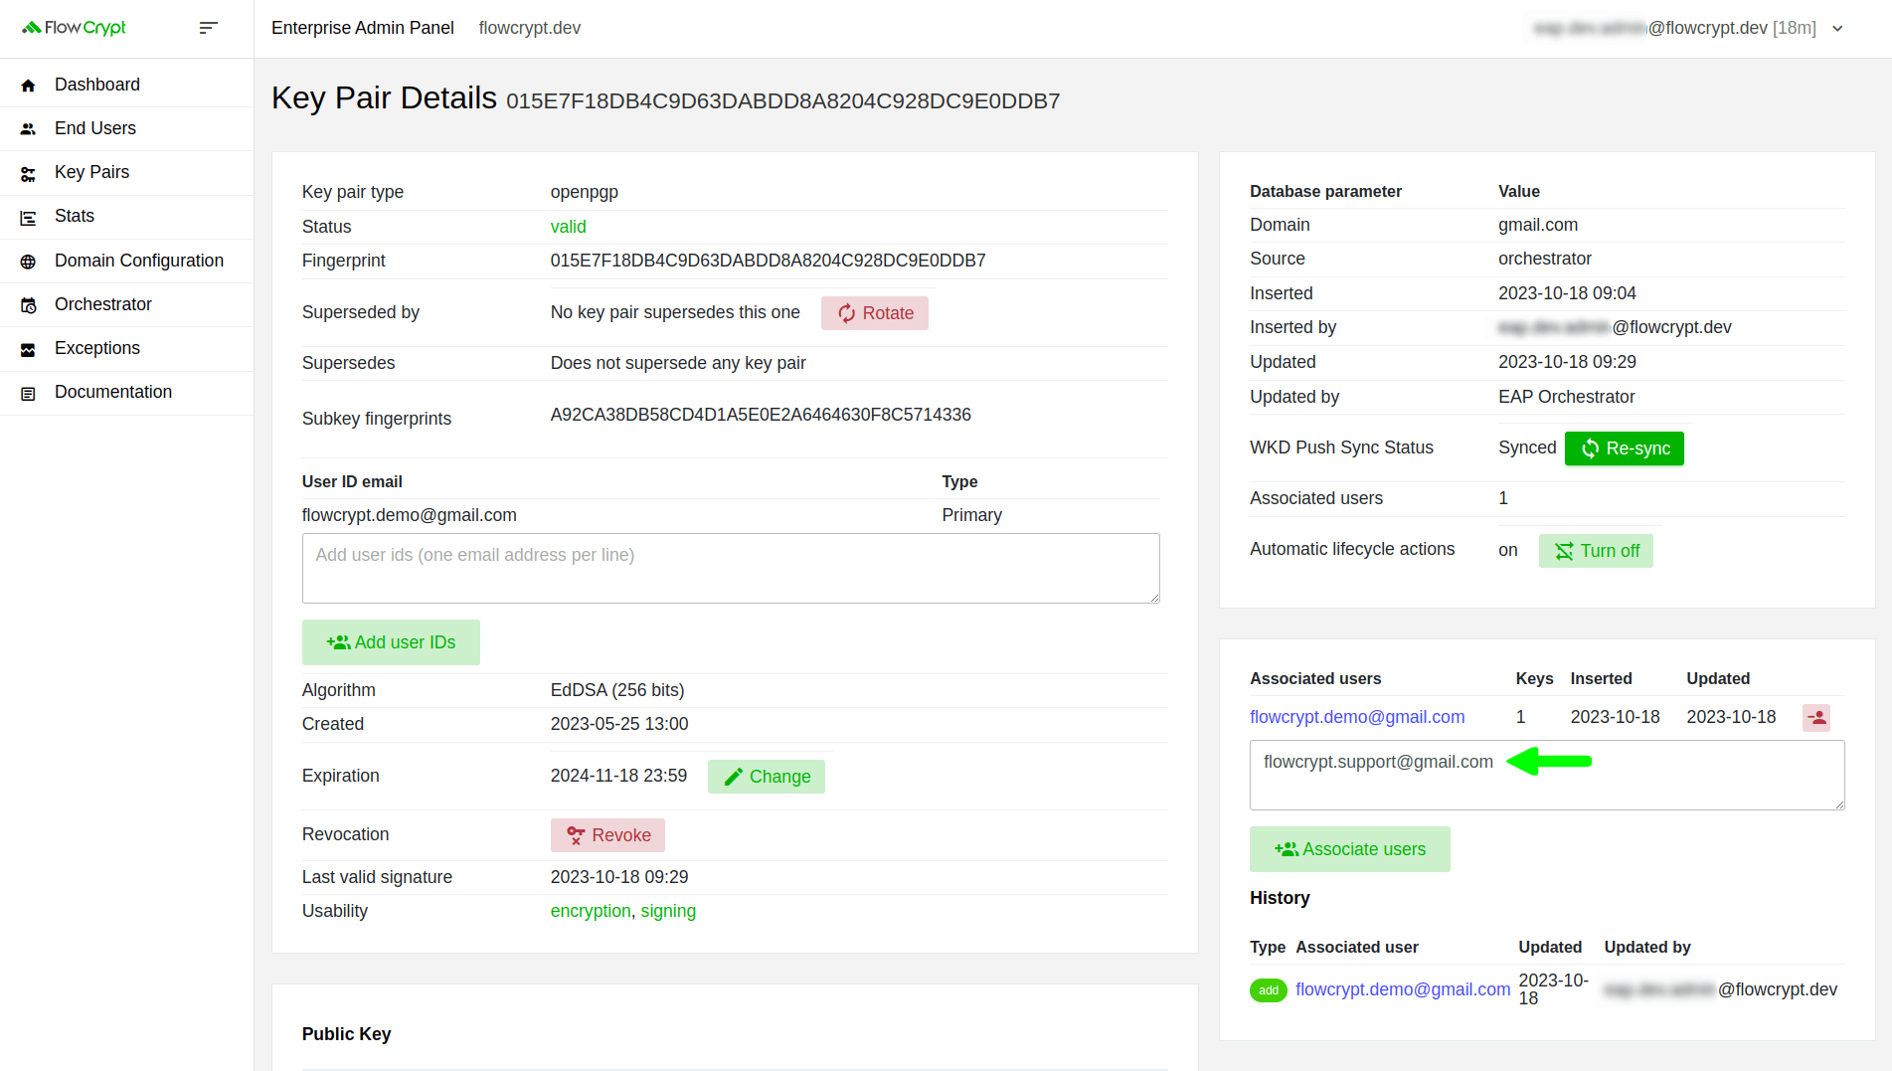
Task: Click the Documentation icon in sidebar
Action: point(28,393)
